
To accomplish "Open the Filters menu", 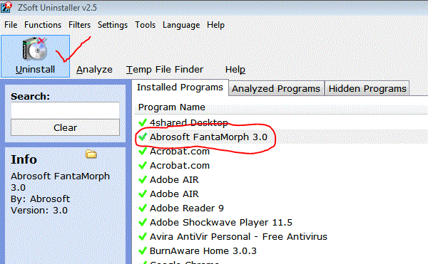I will (79, 25).
